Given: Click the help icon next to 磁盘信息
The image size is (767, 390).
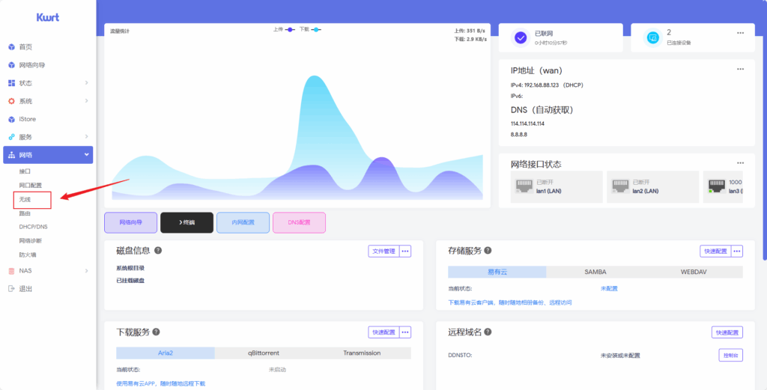Looking at the screenshot, I should [158, 251].
